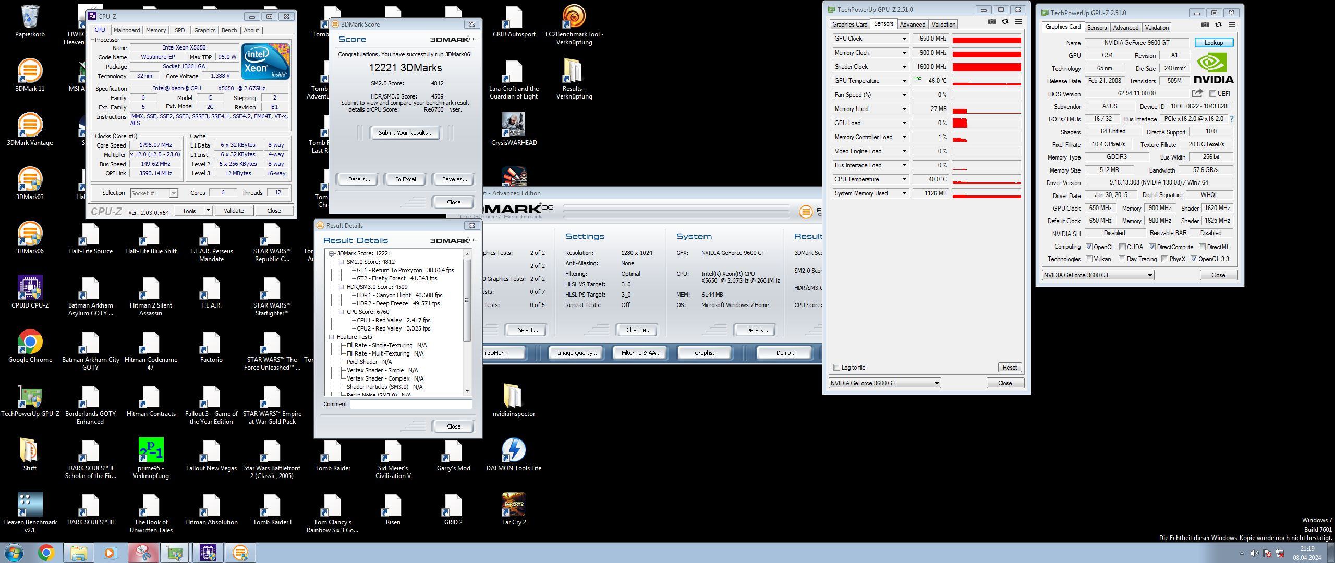The height and width of the screenshot is (563, 1335).
Task: Open the GPU selector dropdown in Graphics Card window
Action: tap(1098, 275)
